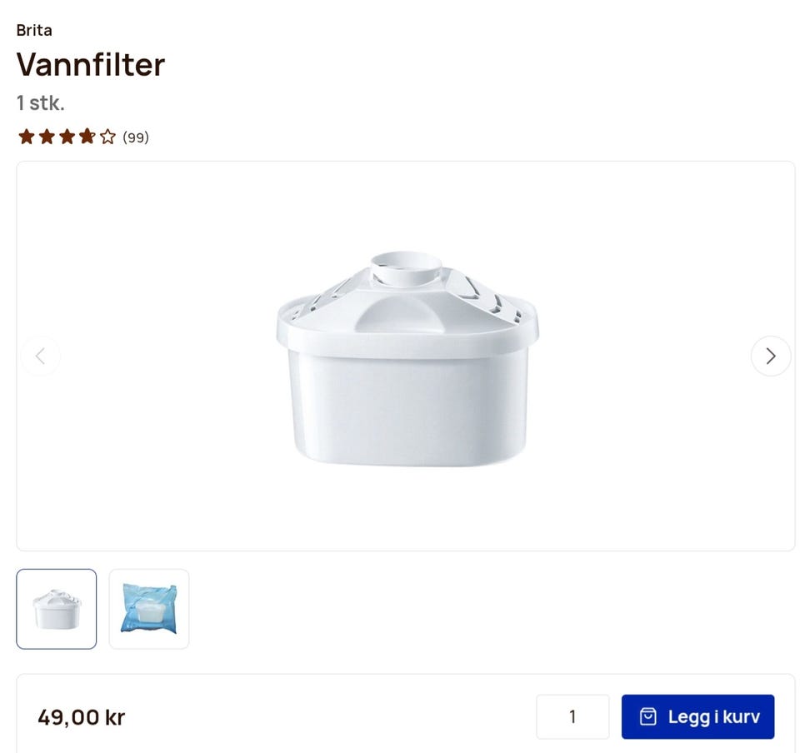Click the large filter cartridge product image
The height and width of the screenshot is (753, 800).
(407, 358)
